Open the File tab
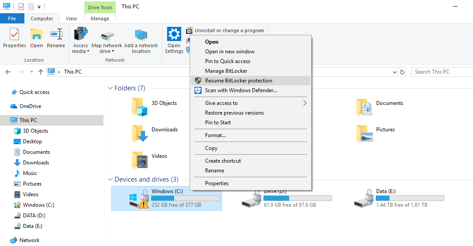The width and height of the screenshot is (473, 246). click(x=12, y=19)
